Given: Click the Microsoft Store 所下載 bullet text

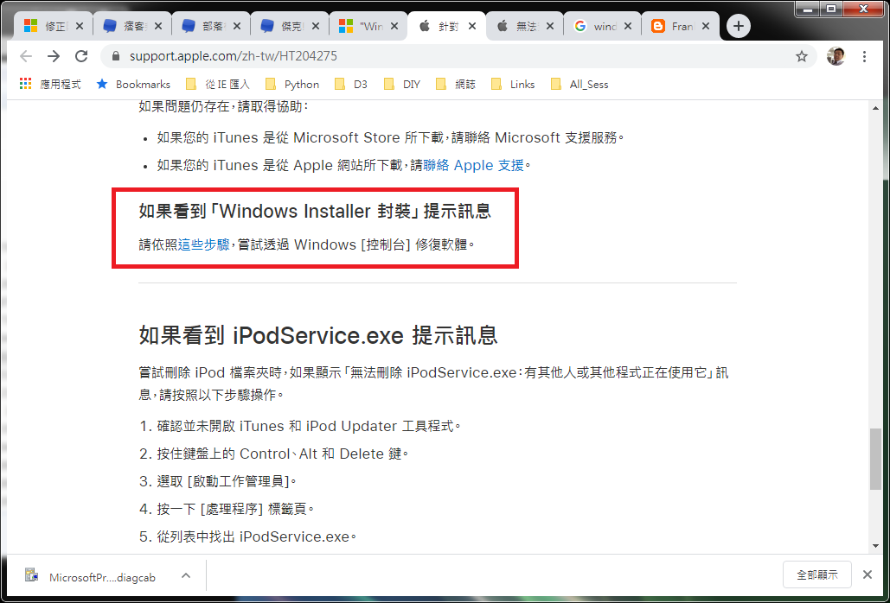Looking at the screenshot, I should [390, 137].
